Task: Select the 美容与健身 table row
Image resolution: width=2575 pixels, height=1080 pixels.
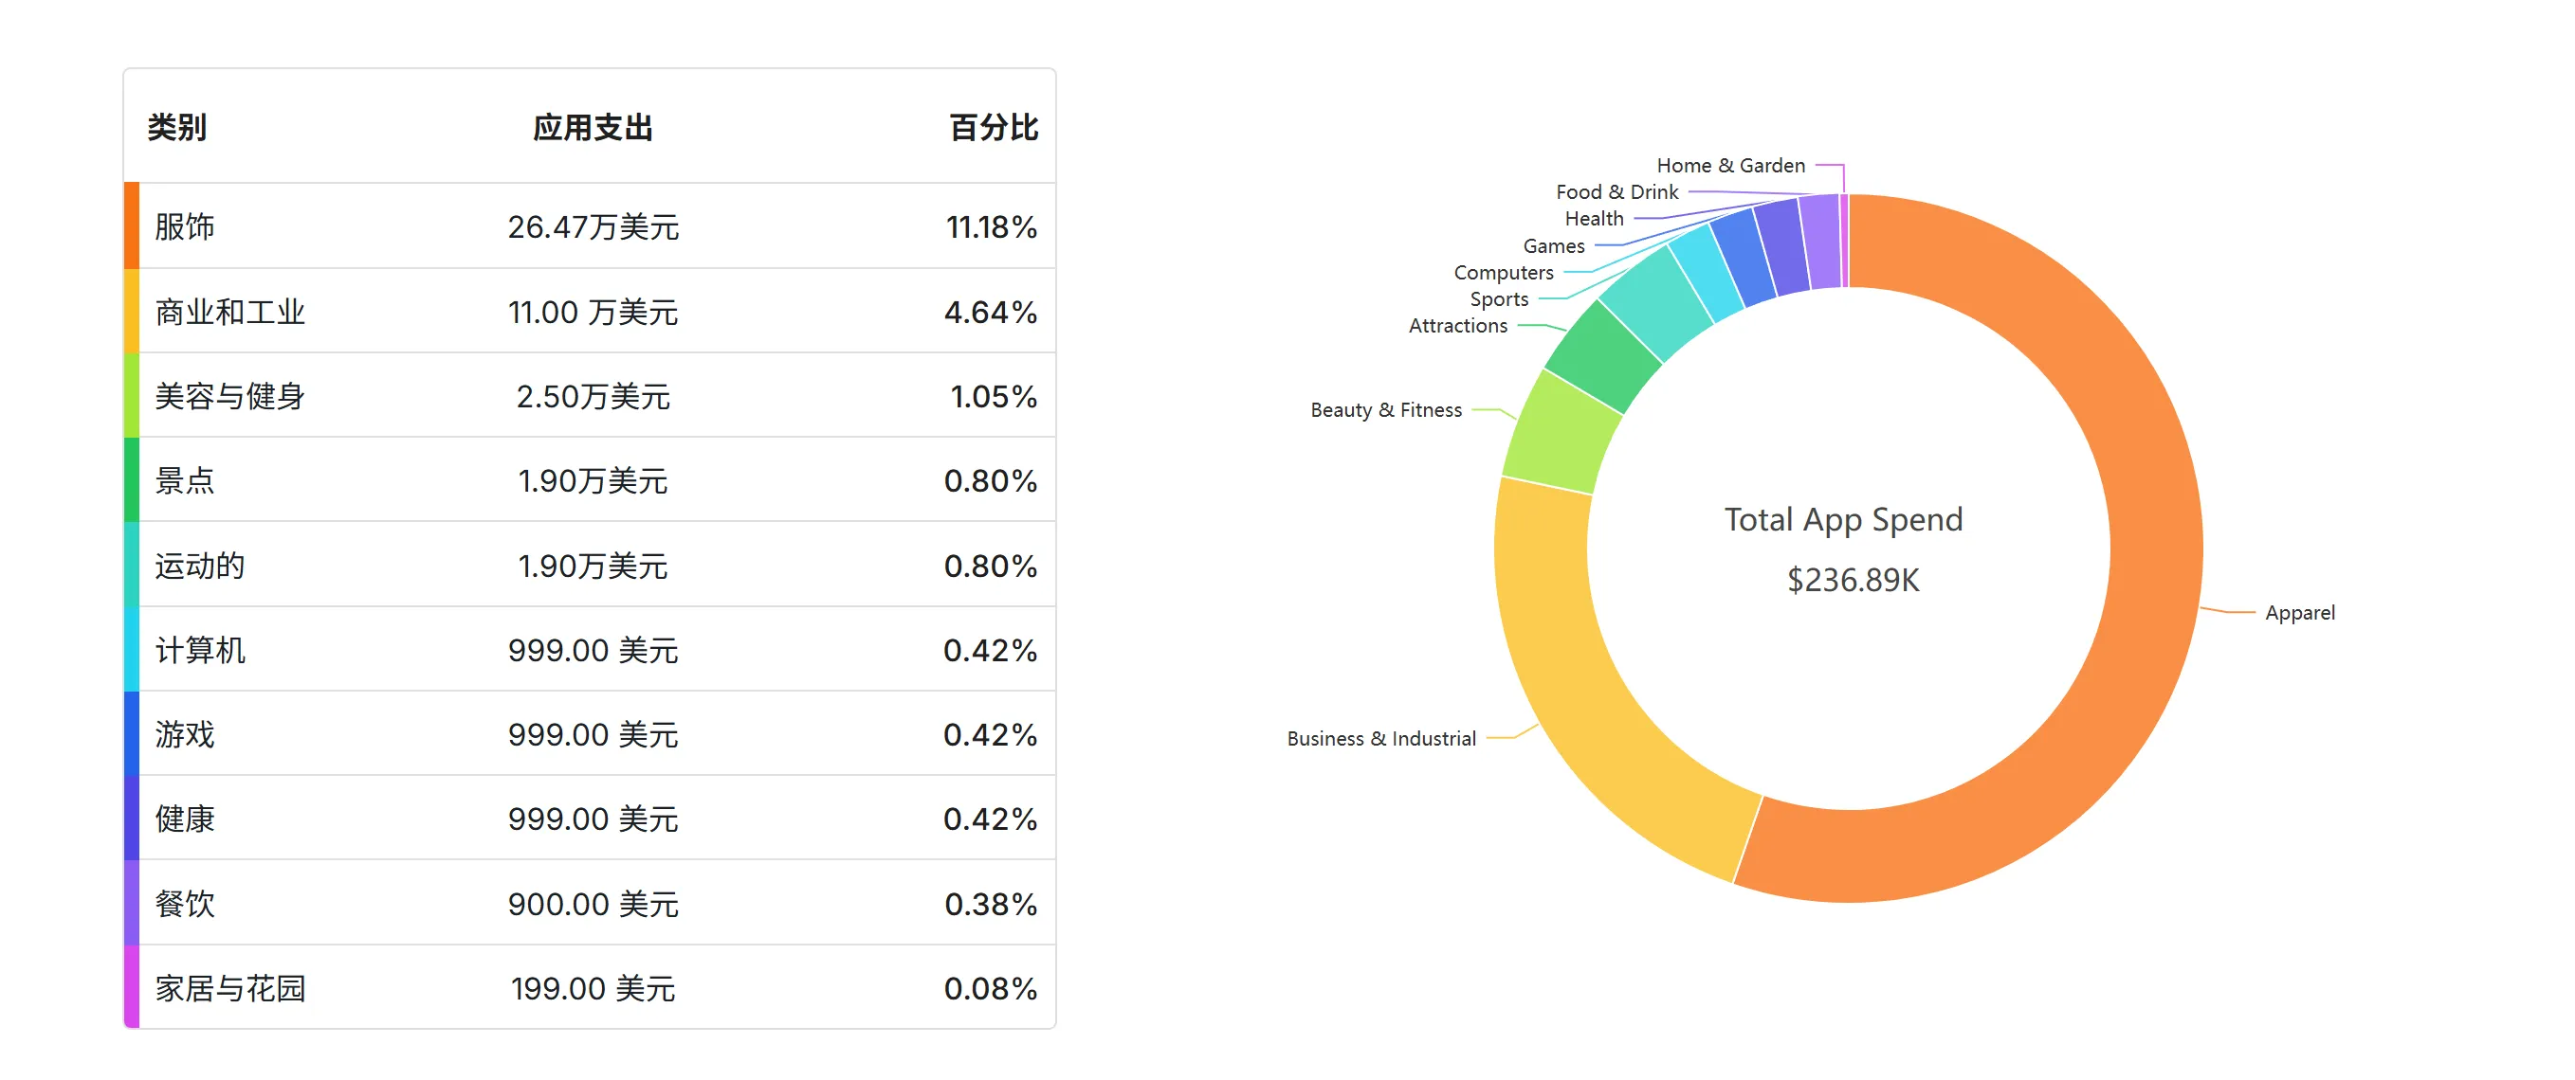Action: click(590, 396)
